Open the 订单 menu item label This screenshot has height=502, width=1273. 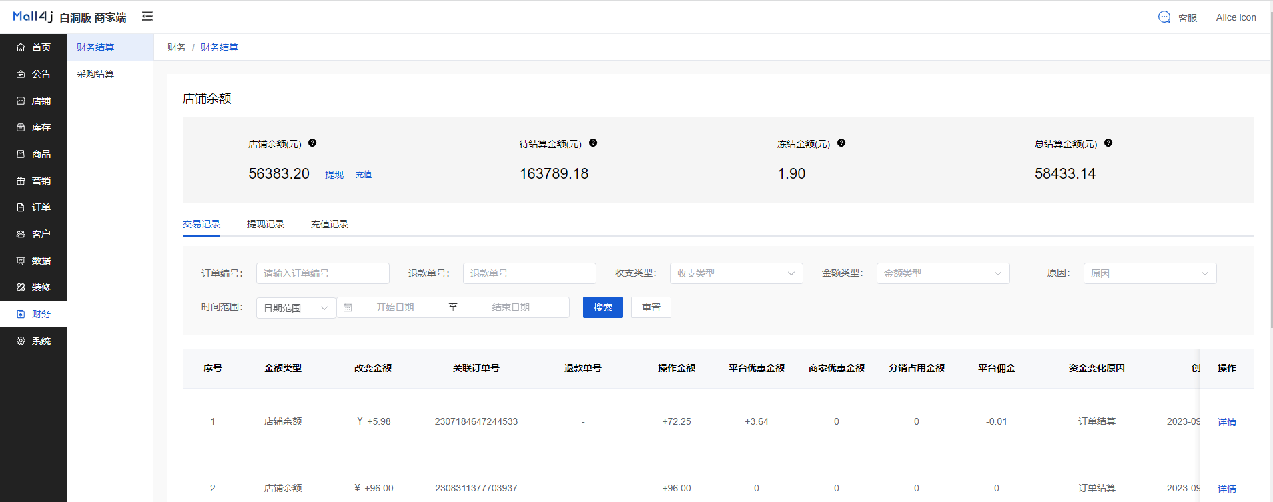pyautogui.click(x=41, y=207)
